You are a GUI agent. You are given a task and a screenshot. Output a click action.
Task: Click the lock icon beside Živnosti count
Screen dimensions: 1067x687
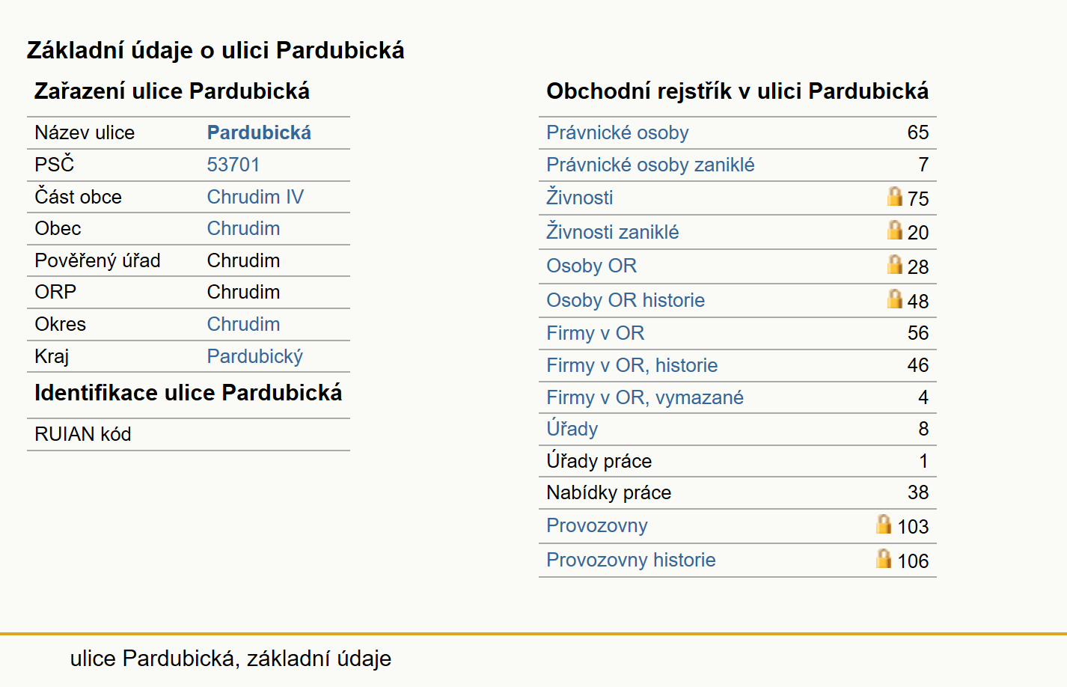click(894, 196)
